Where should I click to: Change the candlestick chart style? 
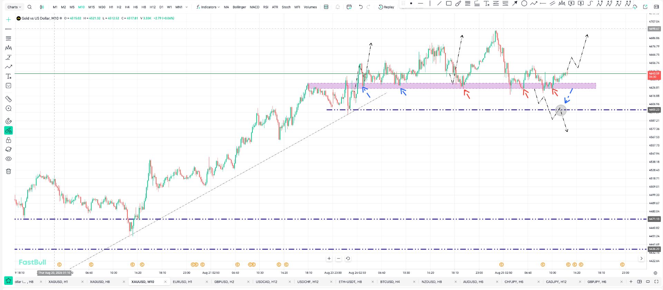(x=42, y=7)
